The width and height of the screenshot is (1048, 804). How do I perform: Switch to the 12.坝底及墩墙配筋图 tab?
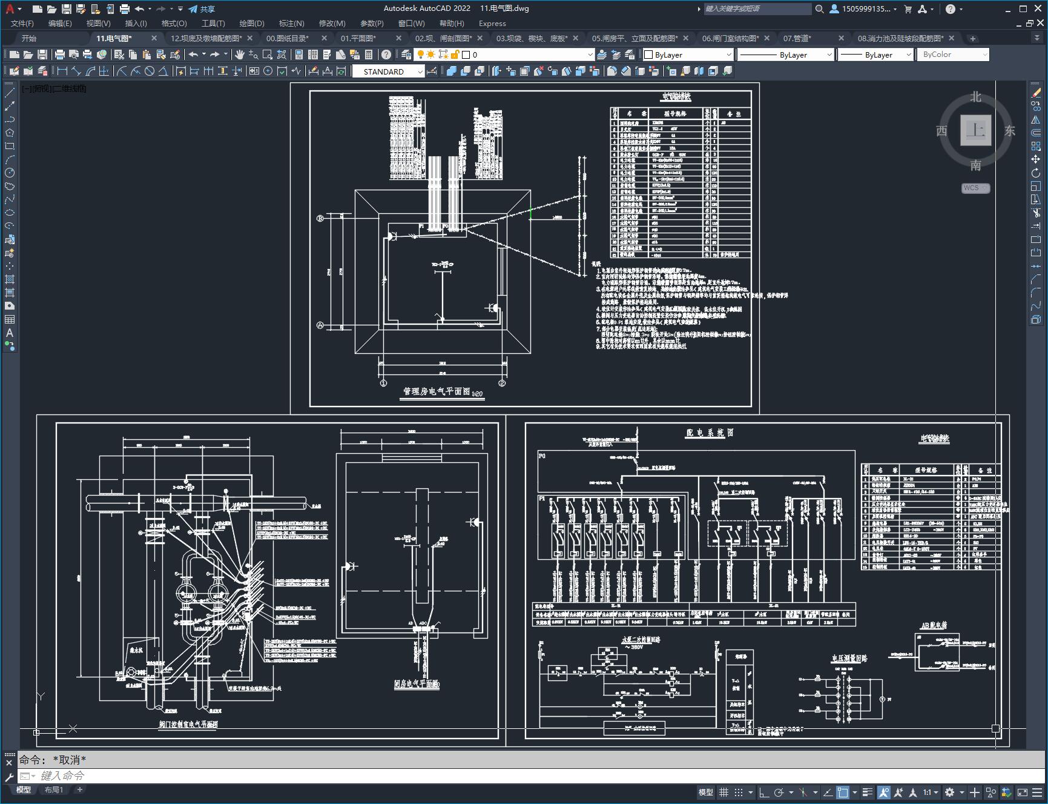pyautogui.click(x=207, y=38)
